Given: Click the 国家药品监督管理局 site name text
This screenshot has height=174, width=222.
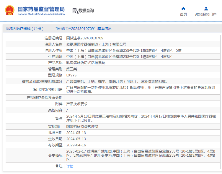Looking at the screenshot, I should [x=41, y=9].
